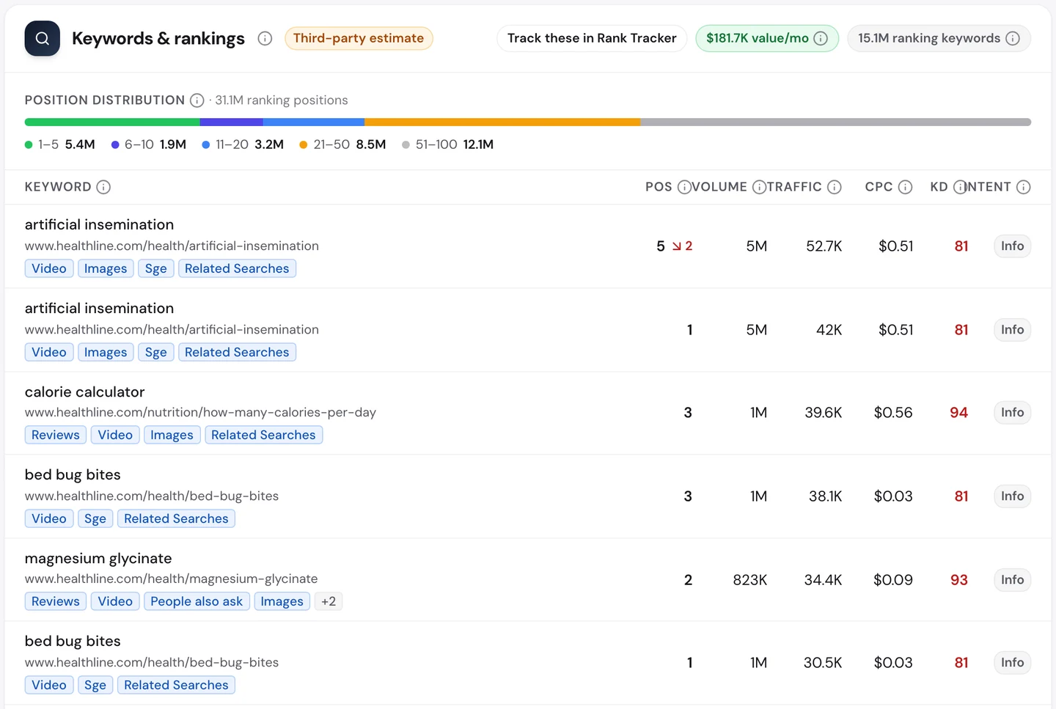
Task: Click the $0.56 CPC value
Action: [893, 413]
